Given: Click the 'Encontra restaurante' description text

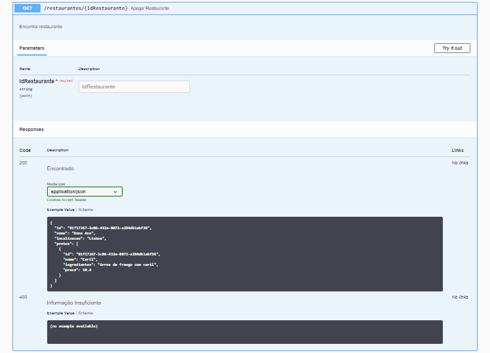Looking at the screenshot, I should 41,27.
